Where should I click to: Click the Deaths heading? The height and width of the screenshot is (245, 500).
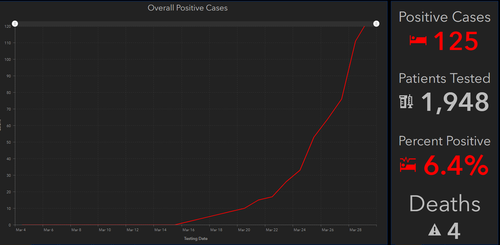445,204
